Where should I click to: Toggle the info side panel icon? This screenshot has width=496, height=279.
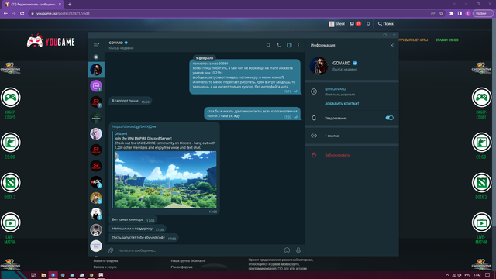(x=289, y=45)
